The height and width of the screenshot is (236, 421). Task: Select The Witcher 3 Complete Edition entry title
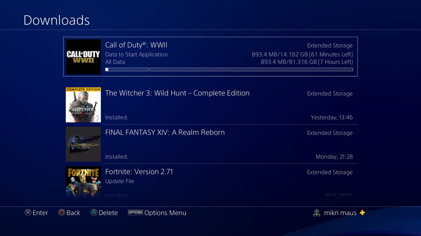177,93
